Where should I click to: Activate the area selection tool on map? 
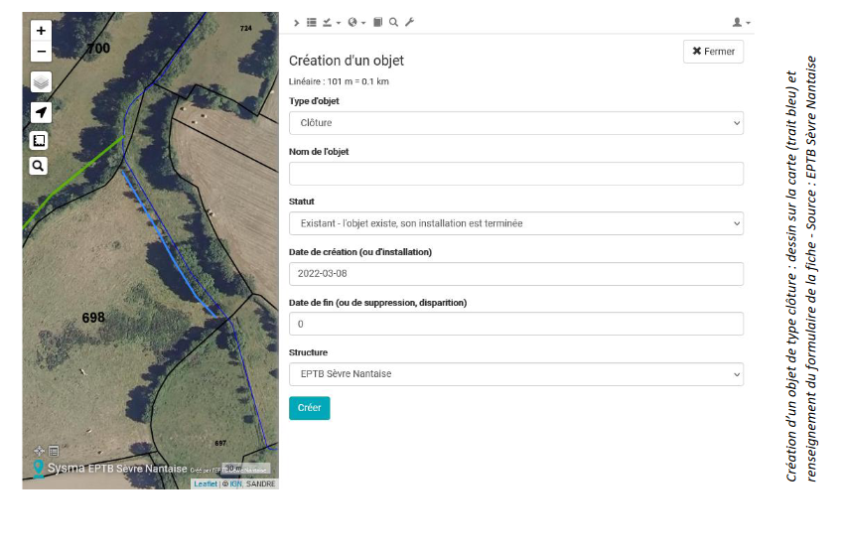coord(40,140)
